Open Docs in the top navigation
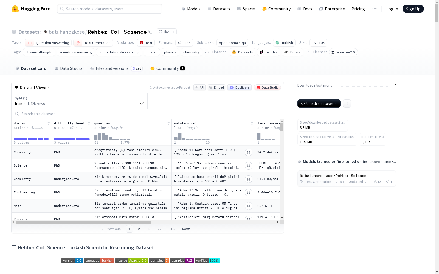Viewport: 439px width, 274px height. point(305,9)
